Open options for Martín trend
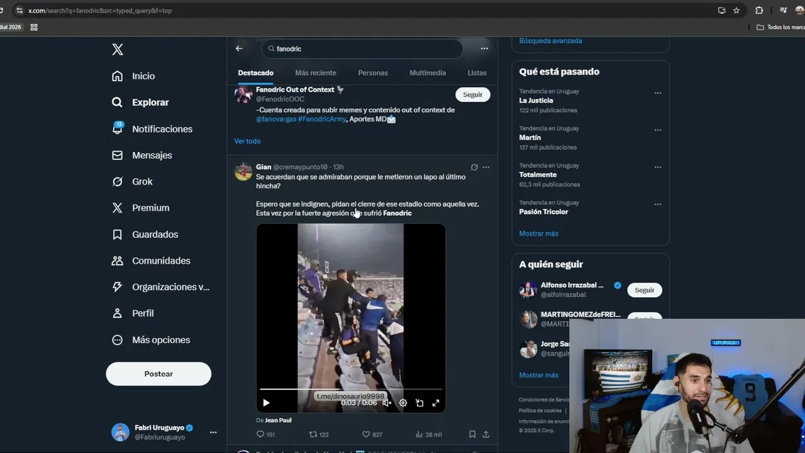The image size is (805, 453). click(658, 130)
